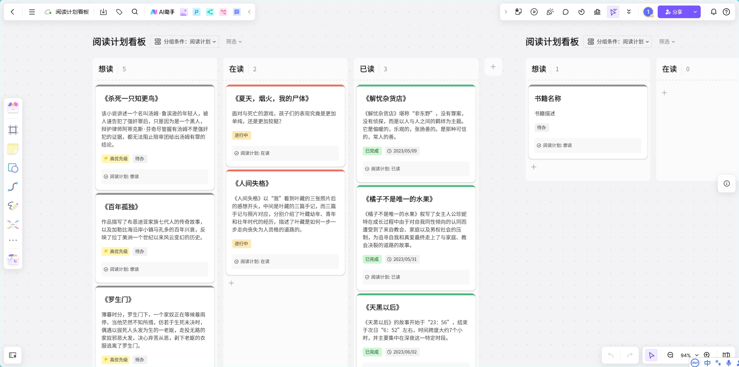
Task: Click the IME microphone voice input icon
Action: click(728, 363)
